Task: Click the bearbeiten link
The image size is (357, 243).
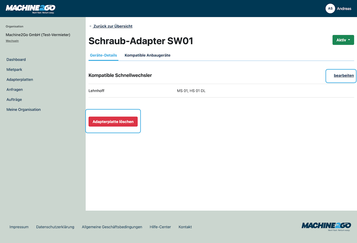Action: 344,76
